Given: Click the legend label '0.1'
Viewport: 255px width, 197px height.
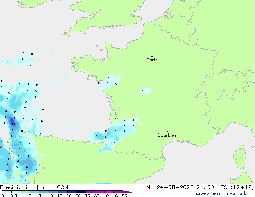Looking at the screenshot, I should [4, 195].
